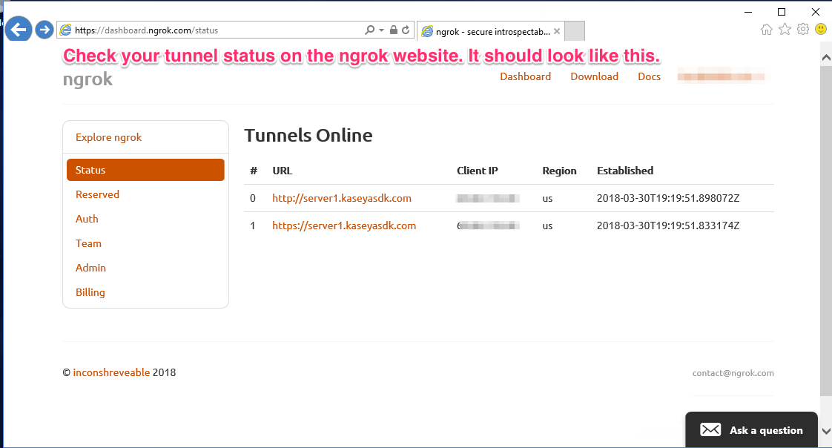Image resolution: width=832 pixels, height=448 pixels.
Task: Close the browser window
Action: click(816, 12)
